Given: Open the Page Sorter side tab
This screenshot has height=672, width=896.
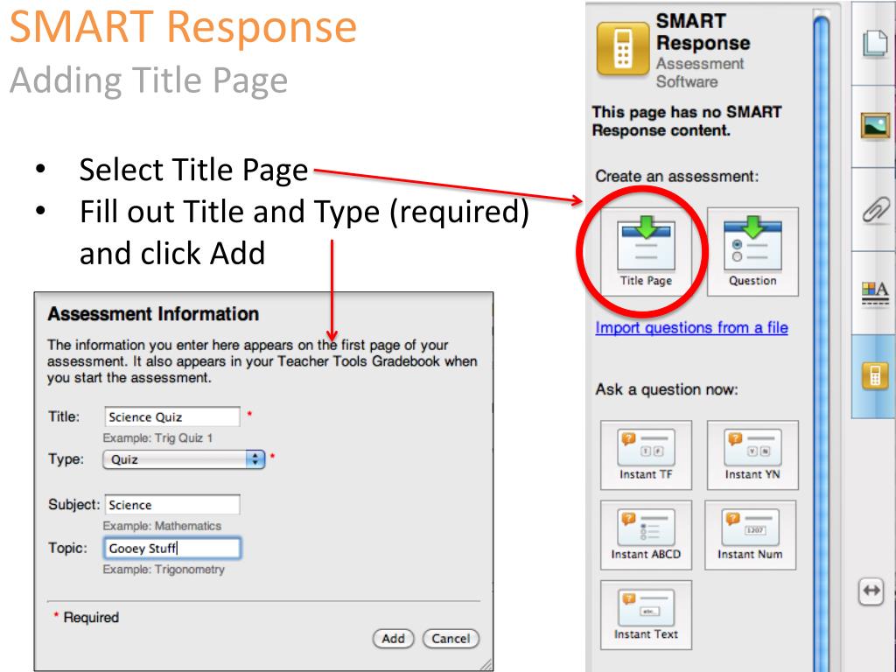Looking at the screenshot, I should click(x=875, y=44).
